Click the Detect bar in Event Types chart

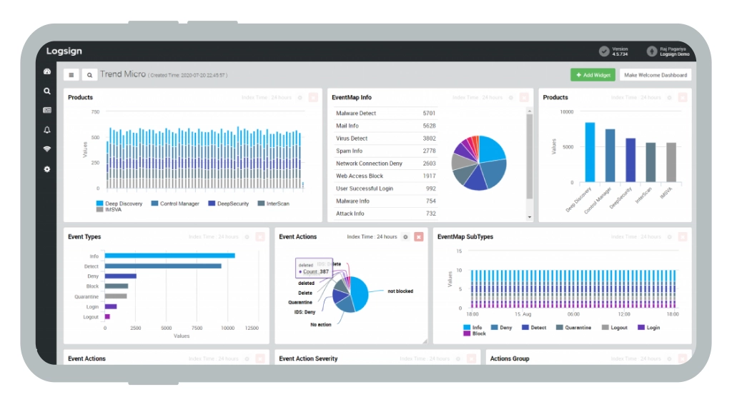point(163,266)
